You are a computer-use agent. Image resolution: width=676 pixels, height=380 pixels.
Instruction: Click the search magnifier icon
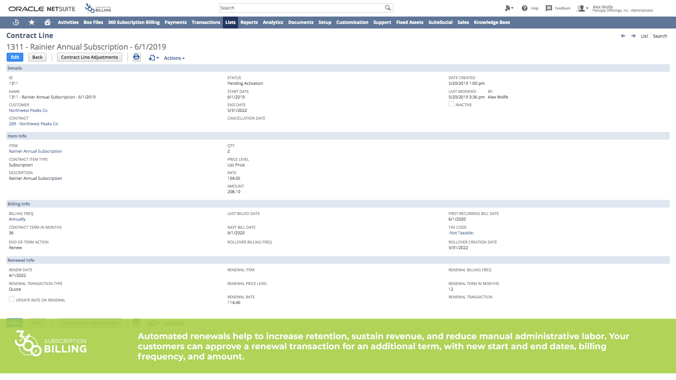[x=388, y=8]
